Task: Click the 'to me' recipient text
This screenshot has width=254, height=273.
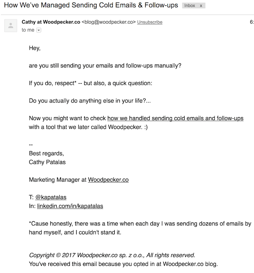Action: 28,30
